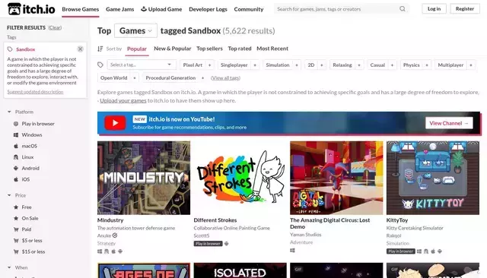Add the Procedural Generation tag with plus
The height and width of the screenshot is (278, 487).
pos(203,78)
